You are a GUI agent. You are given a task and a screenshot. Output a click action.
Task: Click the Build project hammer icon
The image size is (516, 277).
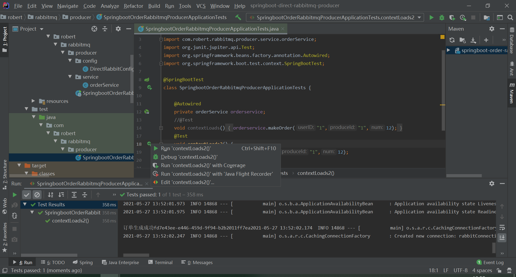point(238,17)
